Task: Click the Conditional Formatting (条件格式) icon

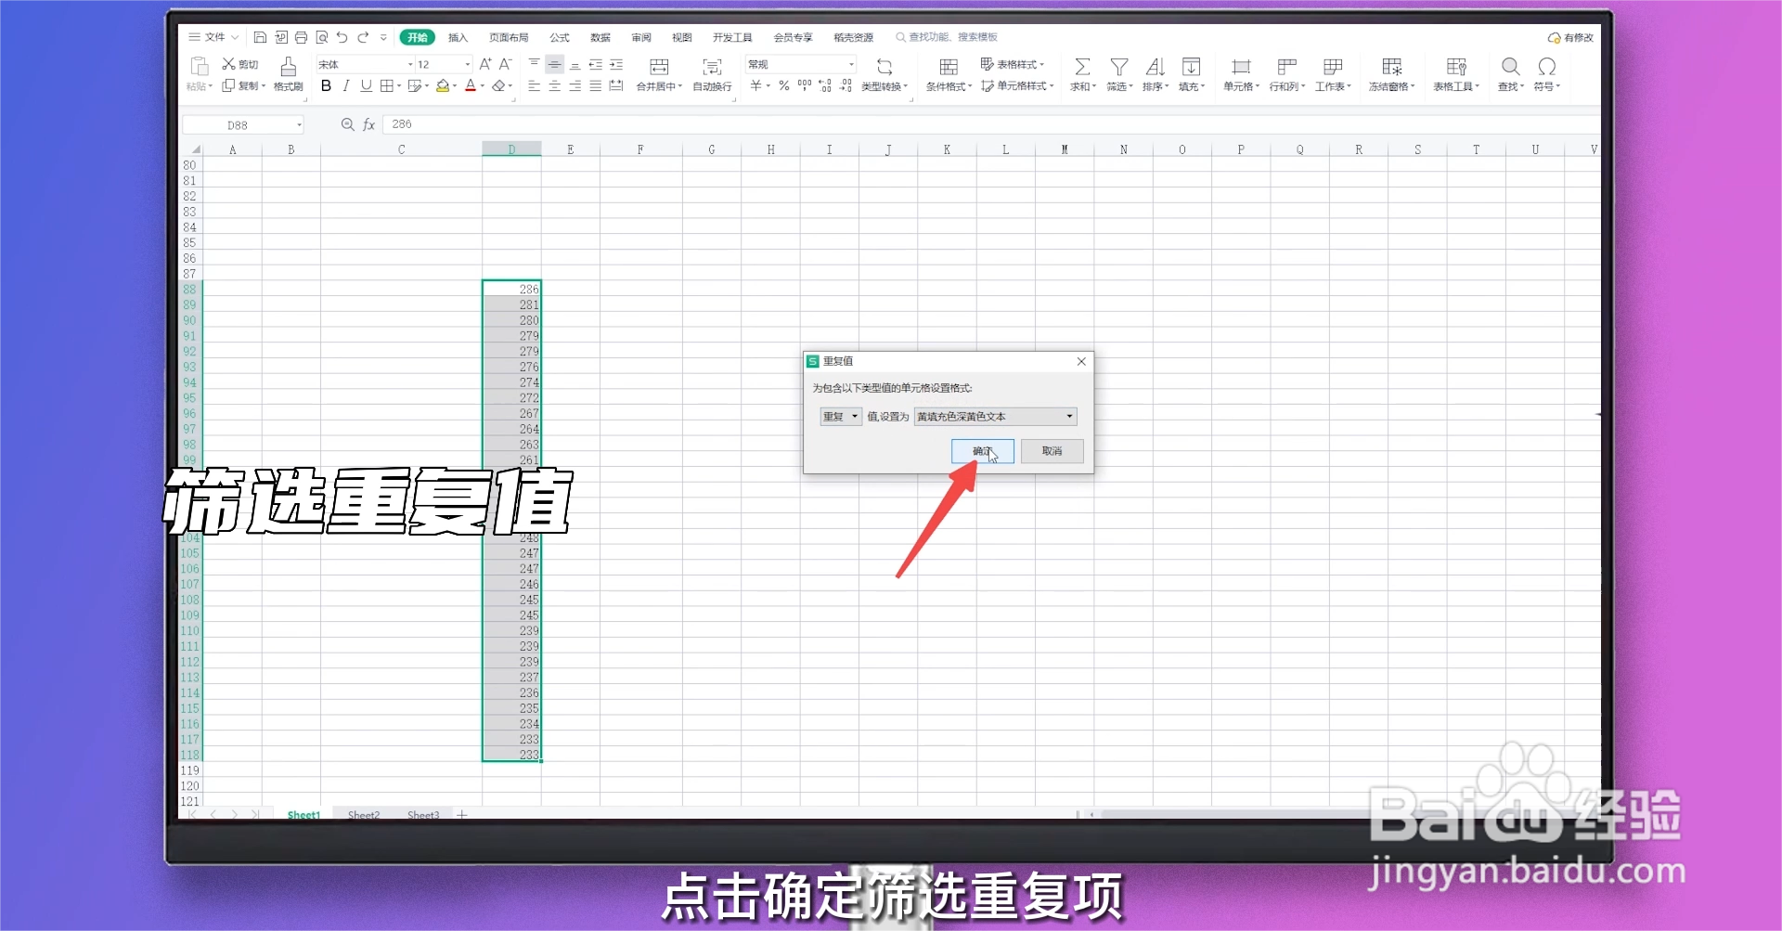Action: point(949,67)
